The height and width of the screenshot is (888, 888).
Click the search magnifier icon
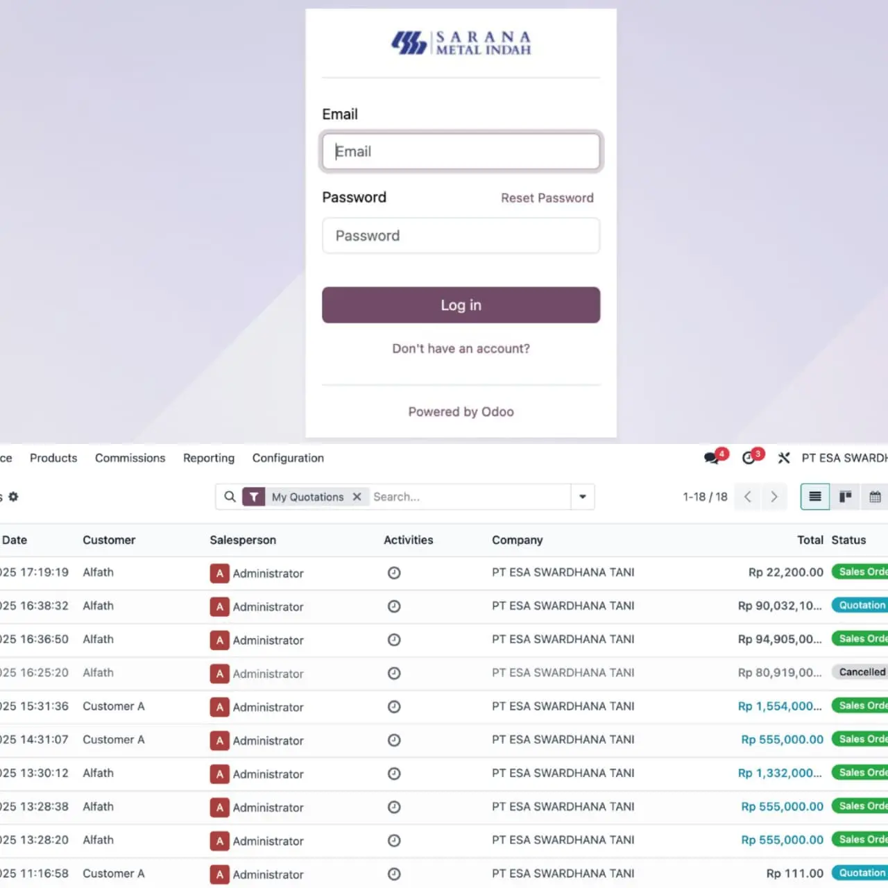coord(230,497)
